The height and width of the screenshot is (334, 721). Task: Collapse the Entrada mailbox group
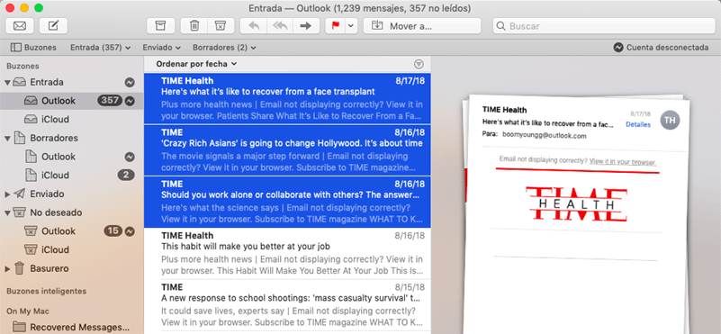click(x=7, y=82)
